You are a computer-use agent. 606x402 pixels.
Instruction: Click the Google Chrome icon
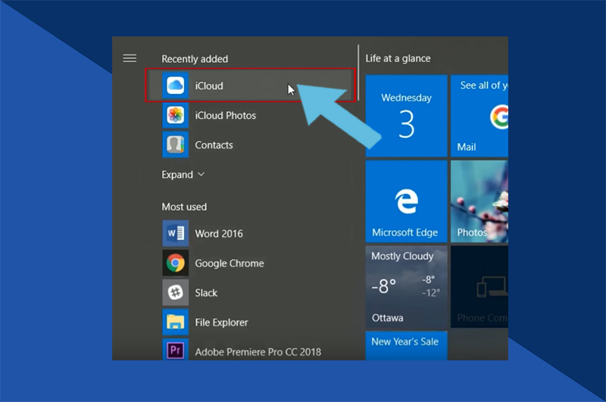pyautogui.click(x=176, y=263)
